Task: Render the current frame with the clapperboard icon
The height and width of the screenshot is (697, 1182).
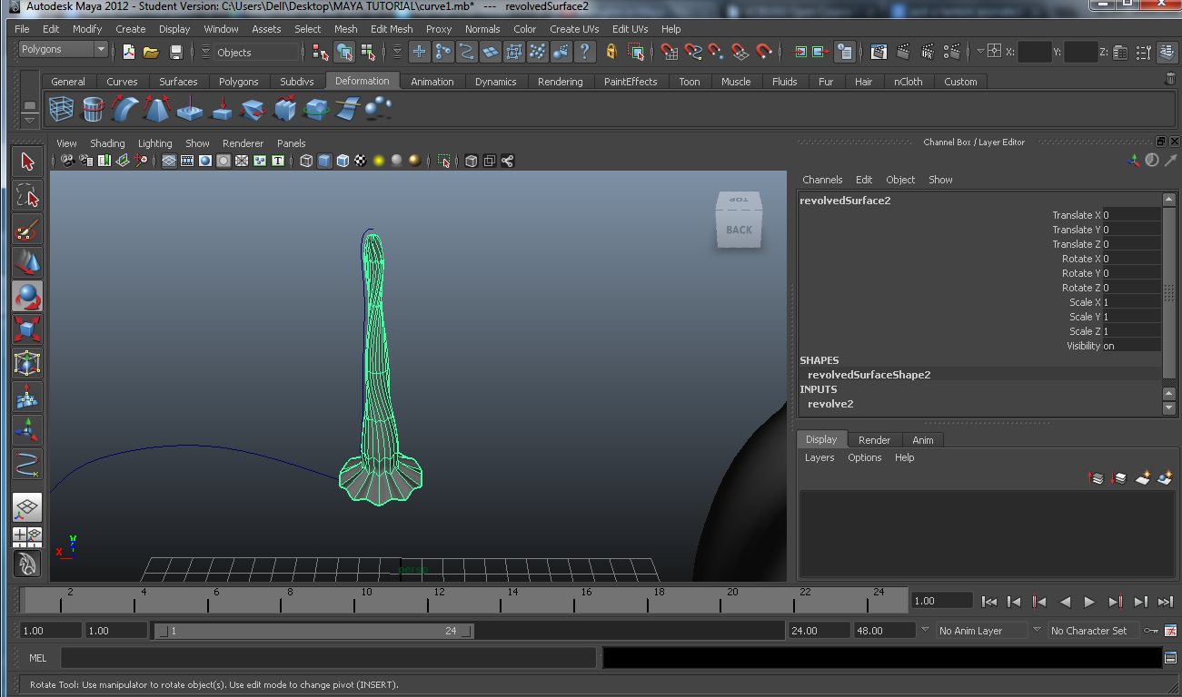Action: pyautogui.click(x=903, y=52)
